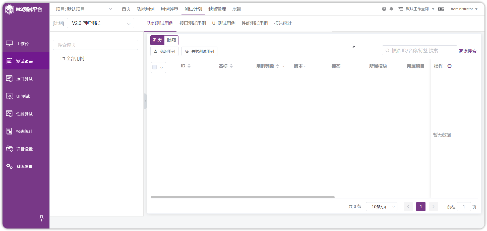This screenshot has width=487, height=231.
Task: Open the Administrator user menu
Action: (464, 9)
